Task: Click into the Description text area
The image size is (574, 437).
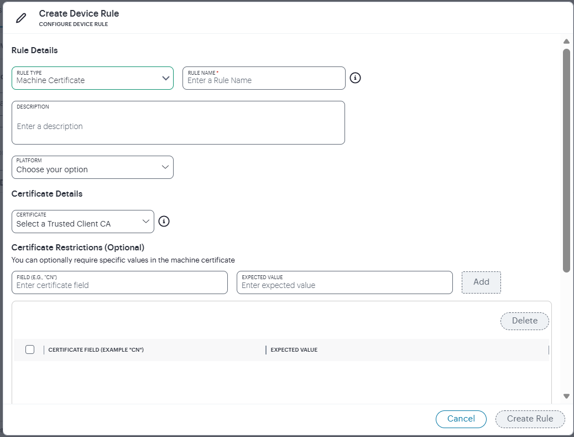Action: point(178,126)
